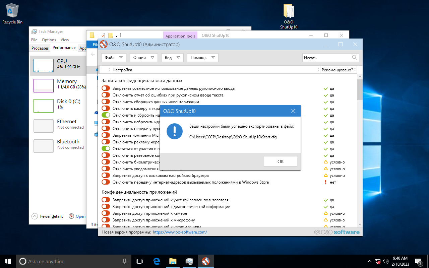Viewport: 429px width, 268px height.
Task: Toggle Отказаться от участия green switch
Action: click(106, 149)
